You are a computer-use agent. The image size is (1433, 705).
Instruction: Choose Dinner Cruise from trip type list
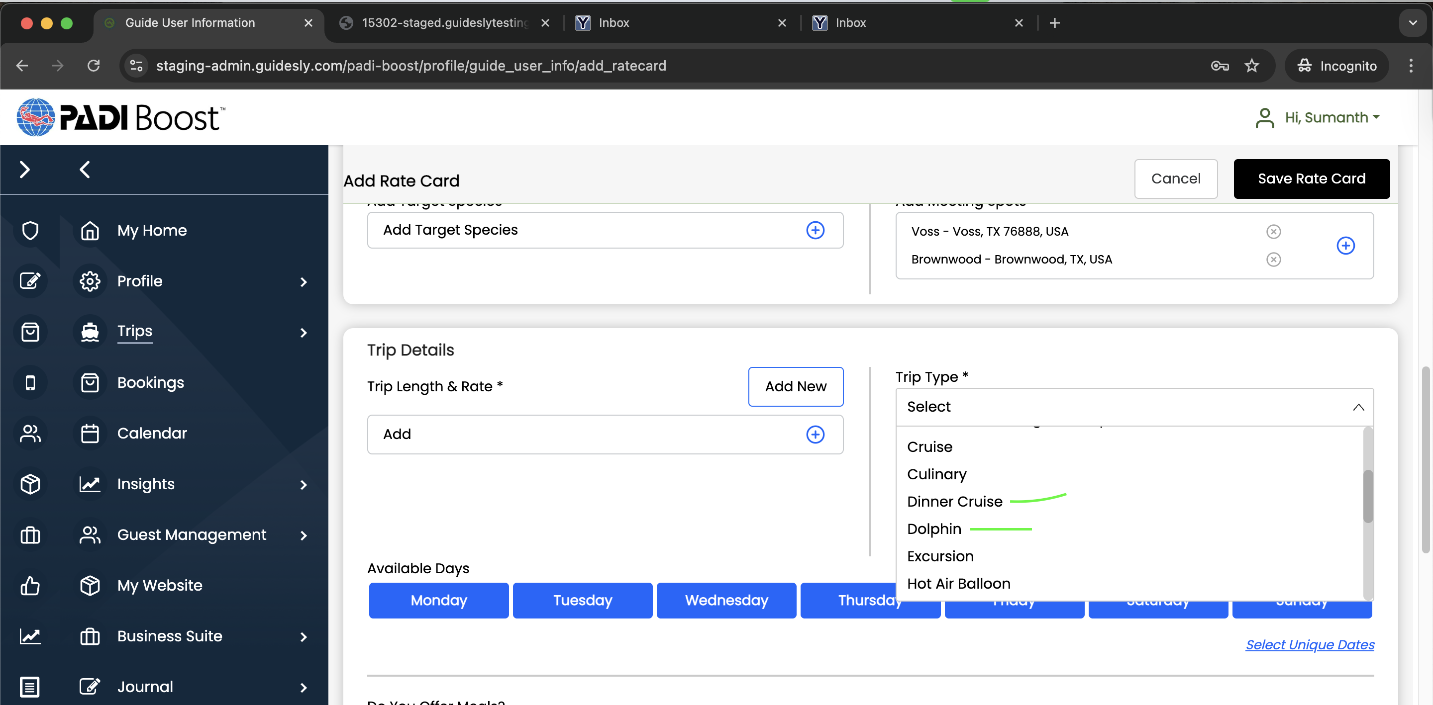[954, 501]
